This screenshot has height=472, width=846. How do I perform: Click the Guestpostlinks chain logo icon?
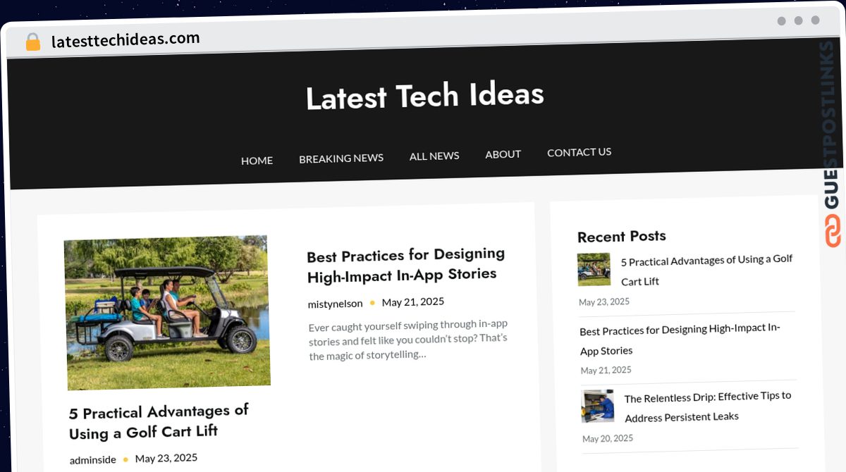(833, 231)
